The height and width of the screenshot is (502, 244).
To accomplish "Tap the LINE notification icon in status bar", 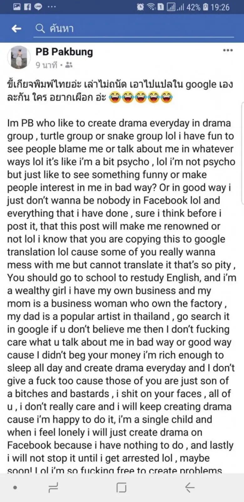I will click(x=38, y=7).
